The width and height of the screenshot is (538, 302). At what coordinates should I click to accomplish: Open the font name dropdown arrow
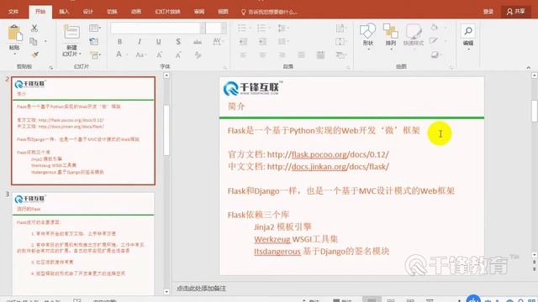(x=203, y=28)
